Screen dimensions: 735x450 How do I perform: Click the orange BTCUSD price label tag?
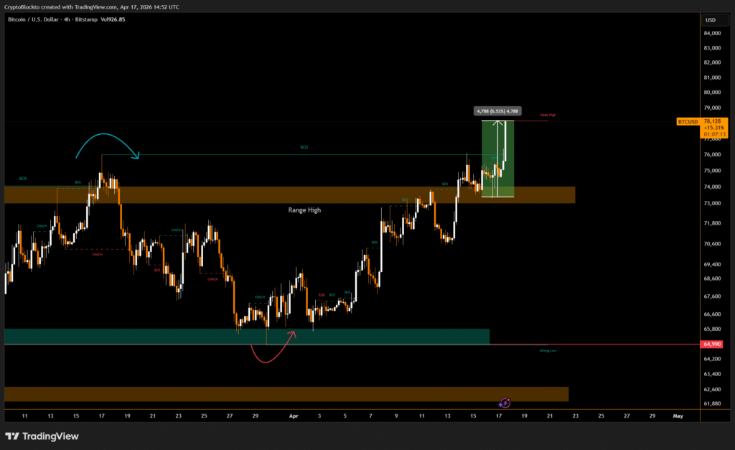tap(688, 122)
